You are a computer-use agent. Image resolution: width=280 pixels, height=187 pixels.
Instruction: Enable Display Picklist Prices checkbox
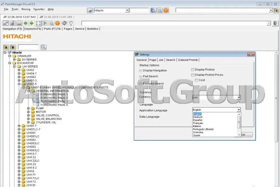coord(193,75)
